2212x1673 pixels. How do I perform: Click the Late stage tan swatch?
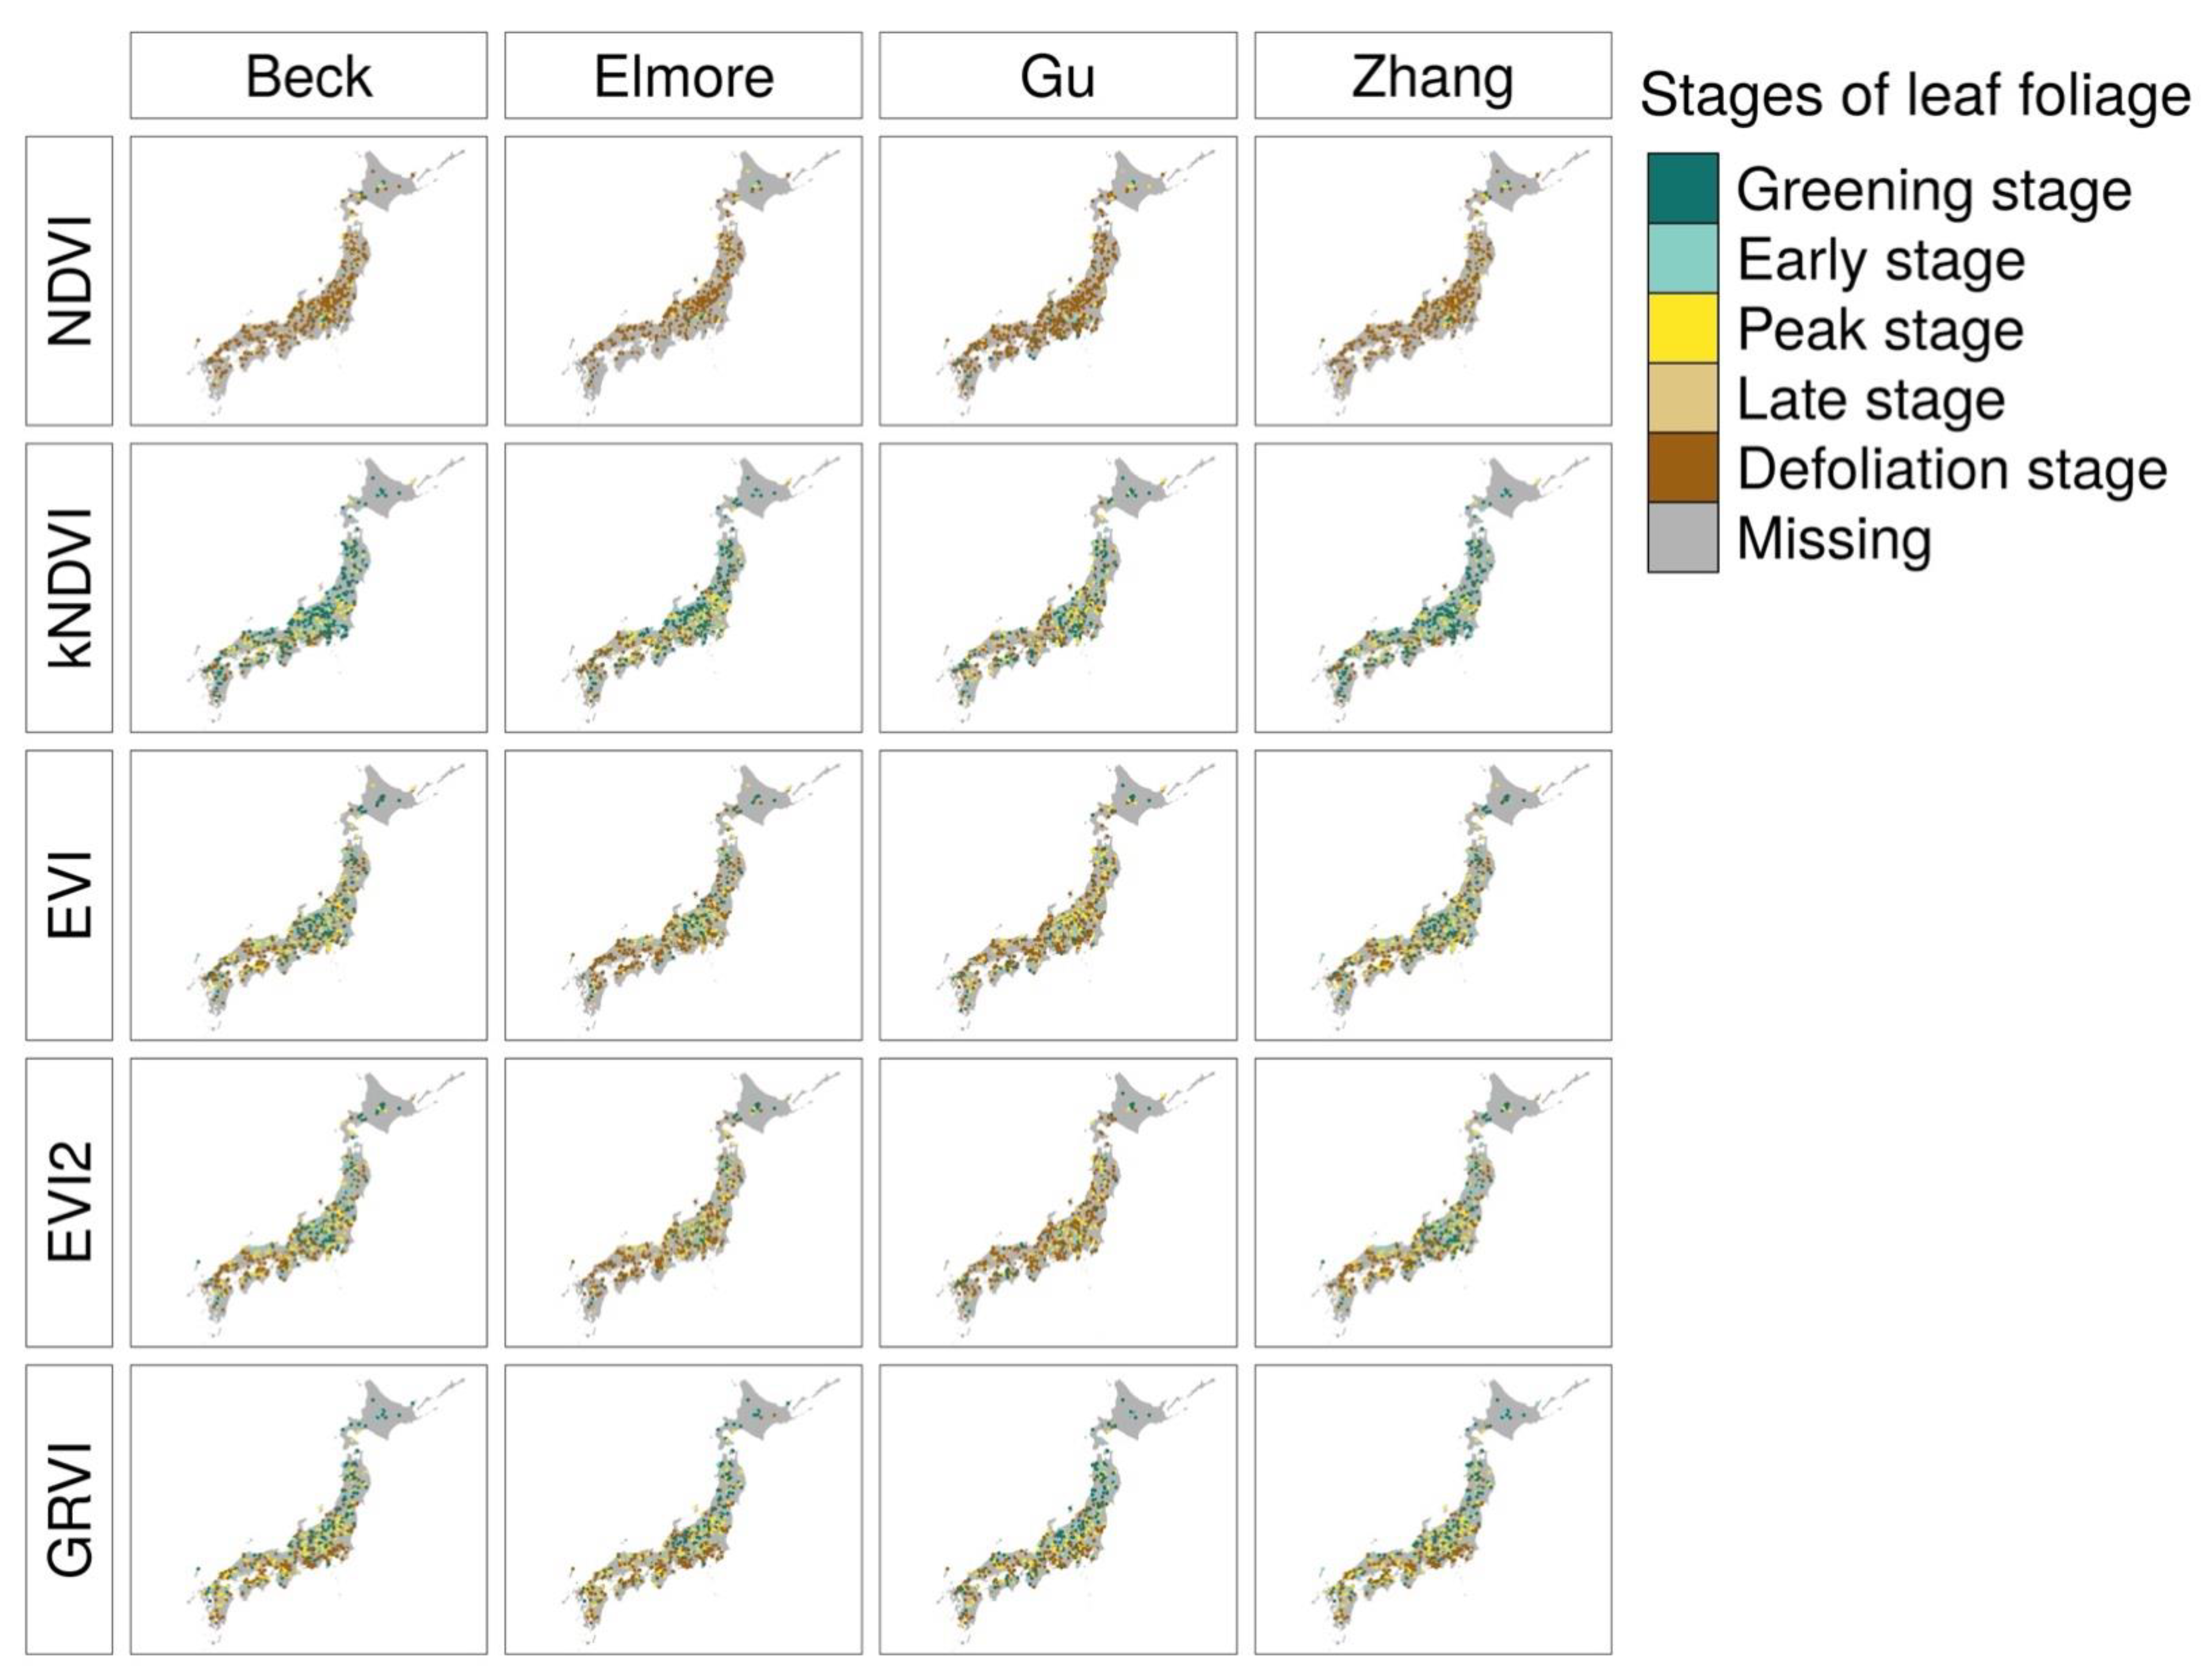(1682, 398)
